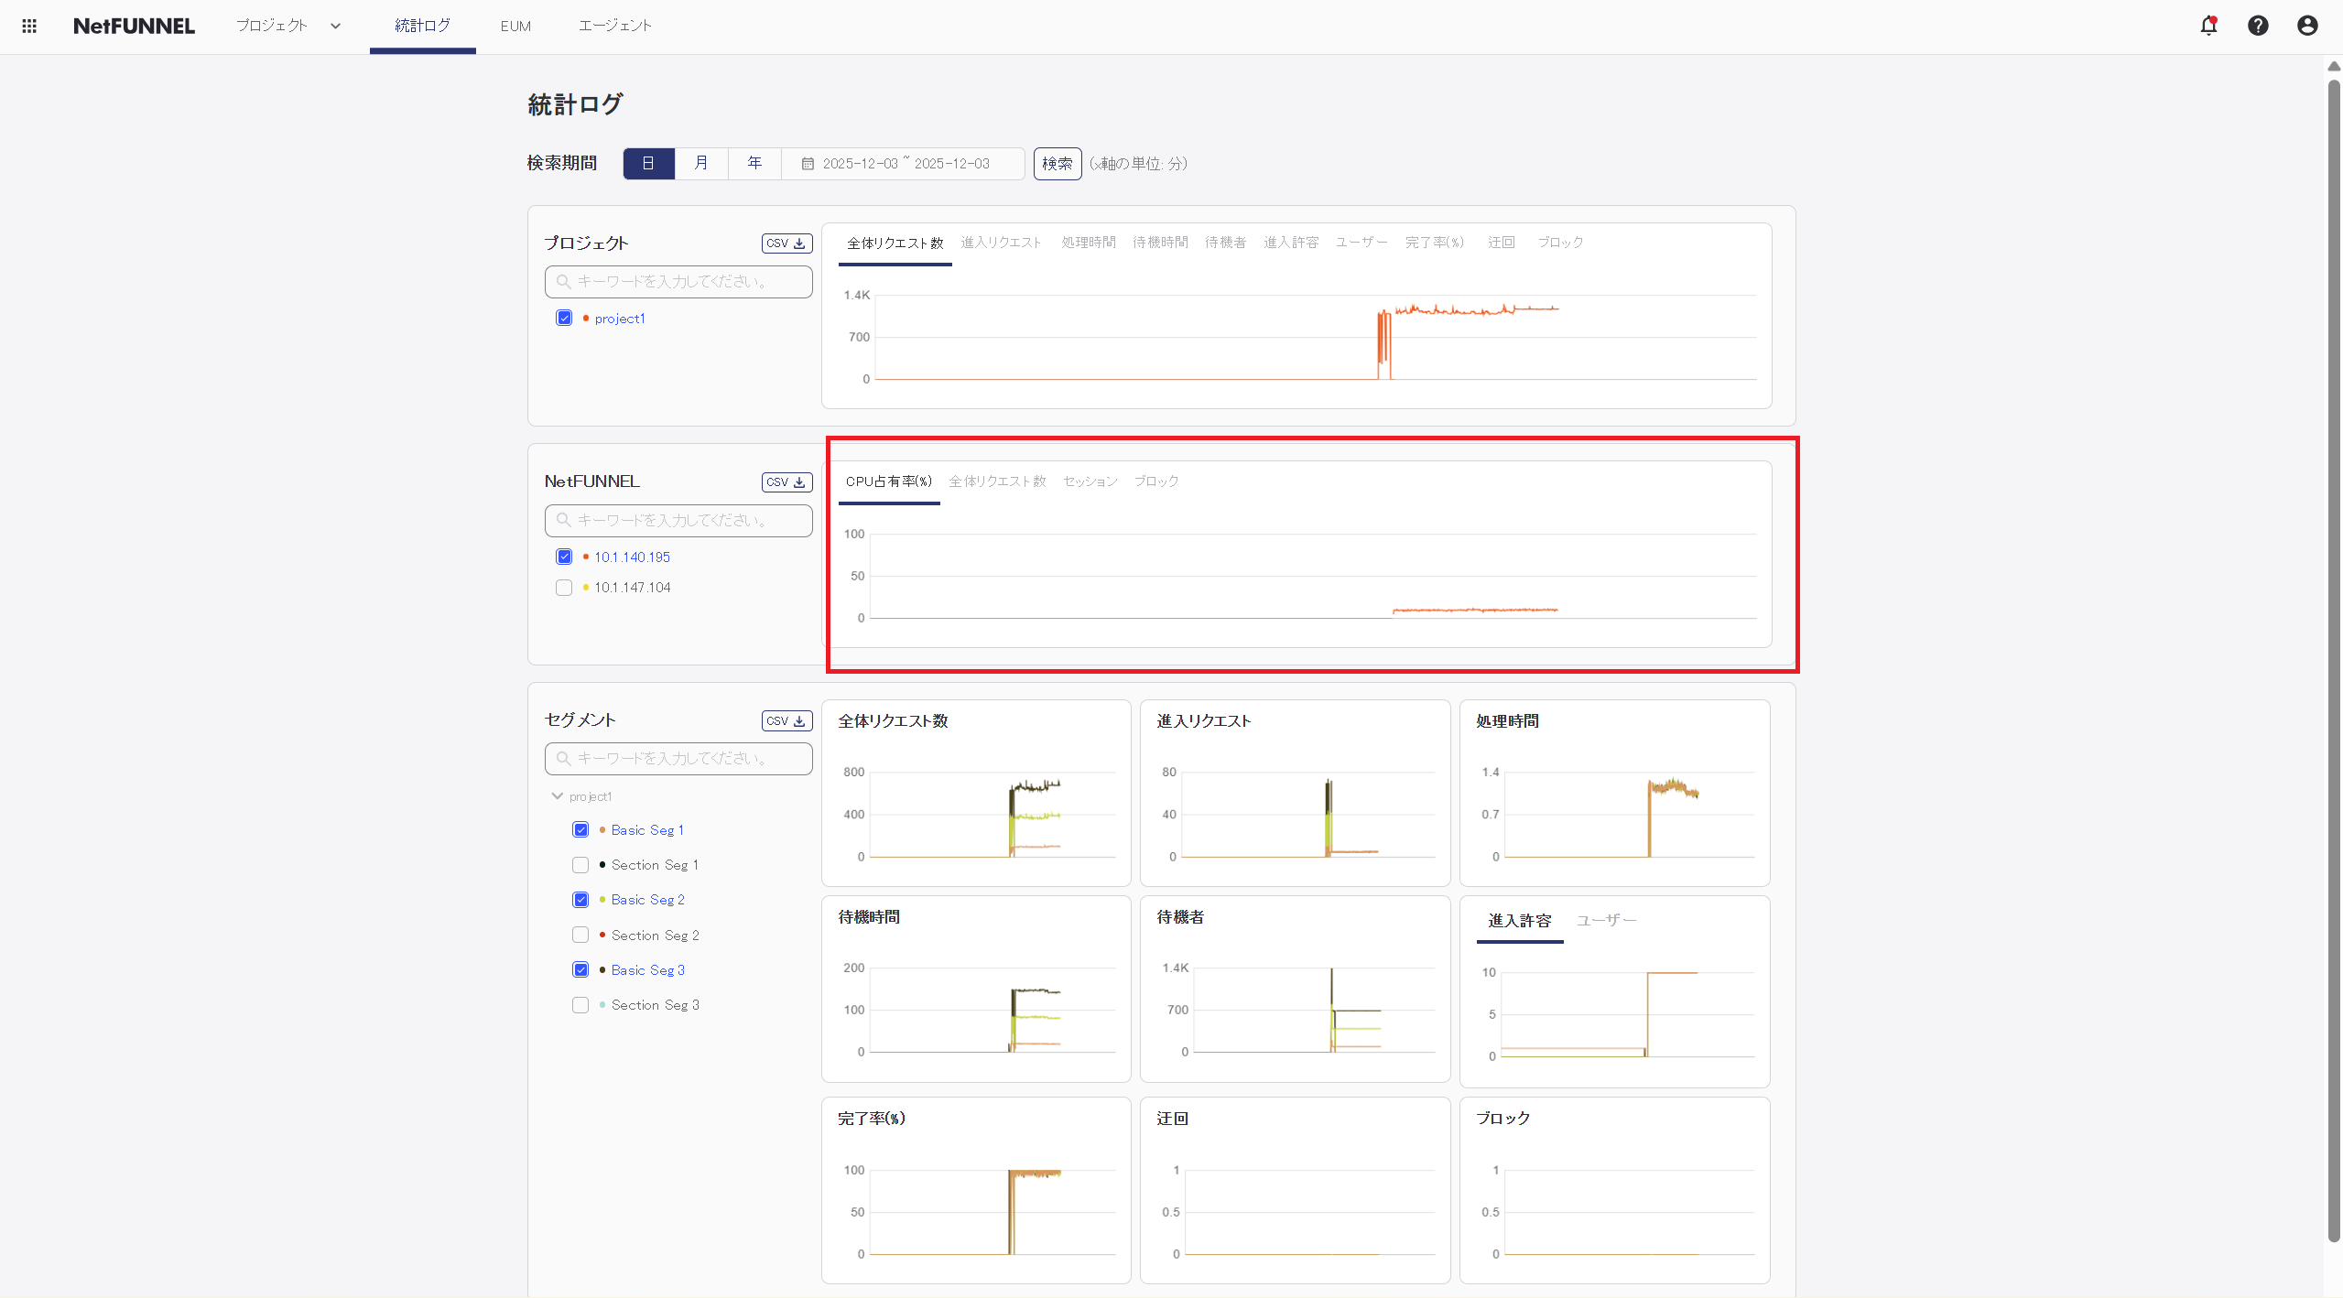Open the notification bell with red badge

pos(2208,26)
